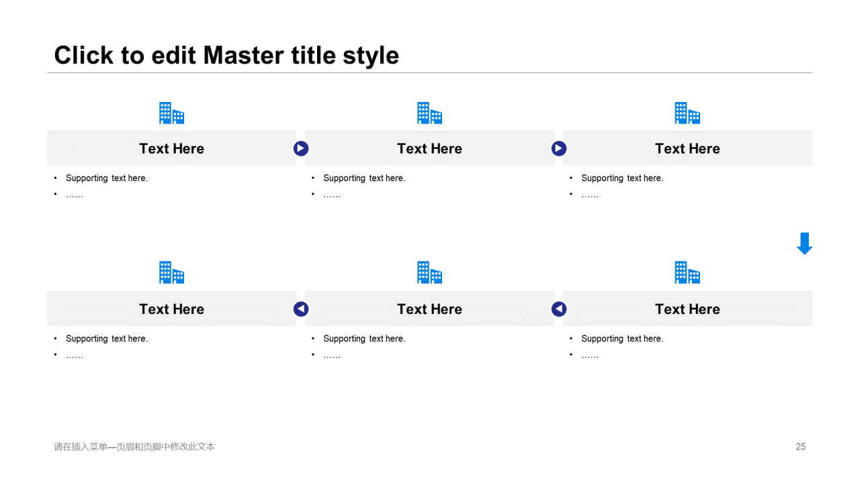Screen dimensions: 860x483
Task: Click the bottom-left 'Text Here' heading box
Action: pyautogui.click(x=171, y=309)
